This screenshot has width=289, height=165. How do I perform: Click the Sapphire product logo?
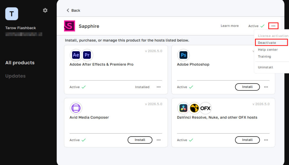tap(70, 26)
